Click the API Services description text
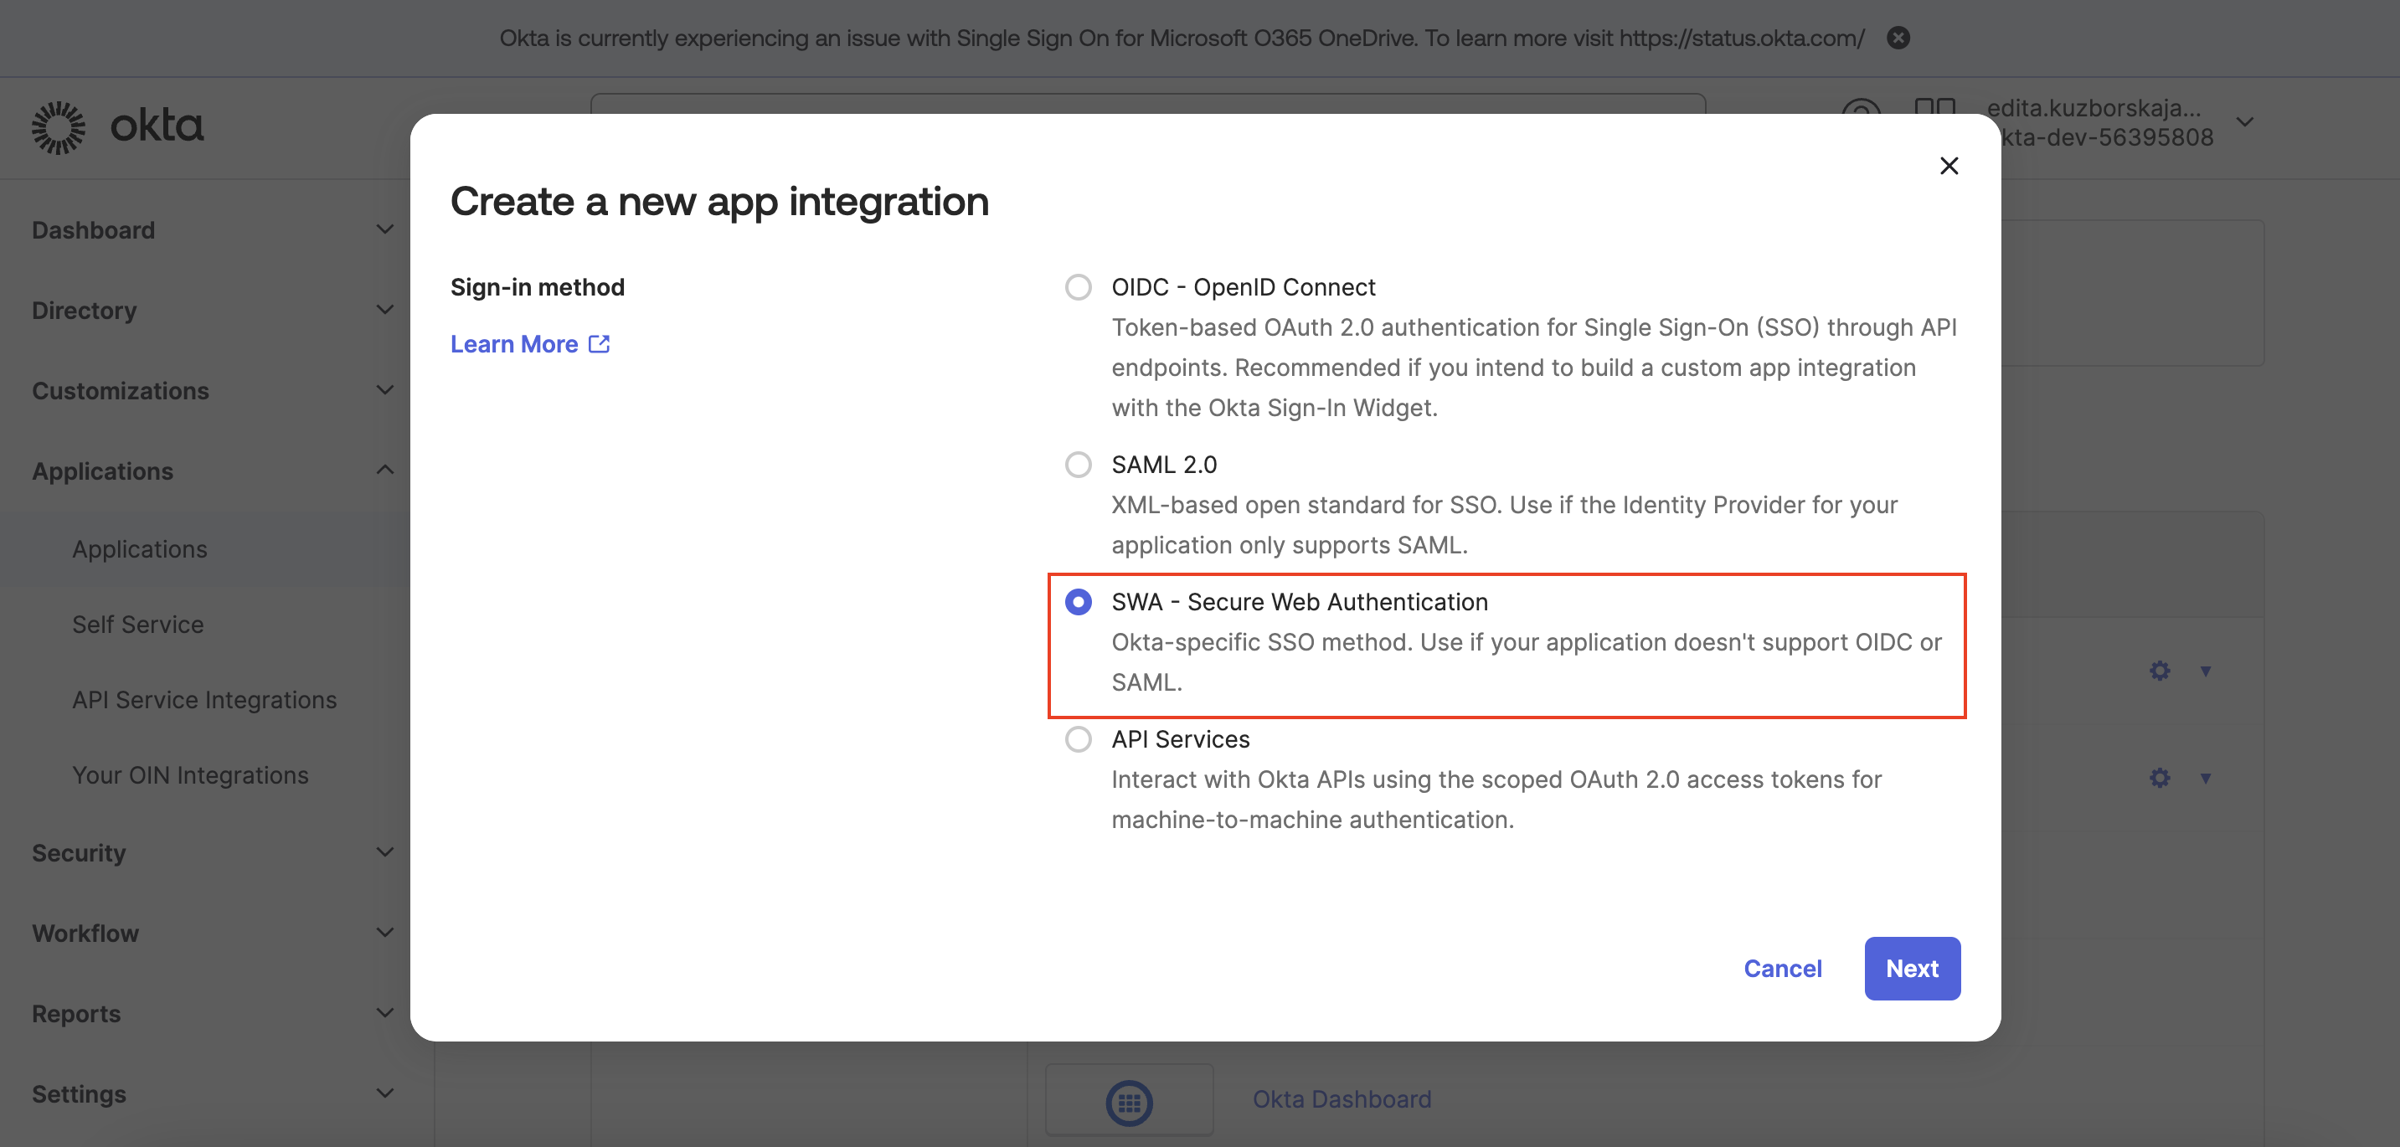The image size is (2400, 1147). pyautogui.click(x=1496, y=800)
